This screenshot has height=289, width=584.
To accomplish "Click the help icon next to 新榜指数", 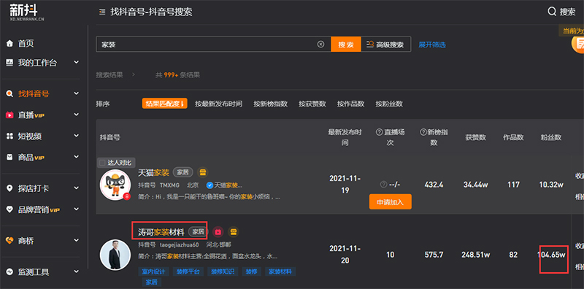I will click(x=423, y=132).
